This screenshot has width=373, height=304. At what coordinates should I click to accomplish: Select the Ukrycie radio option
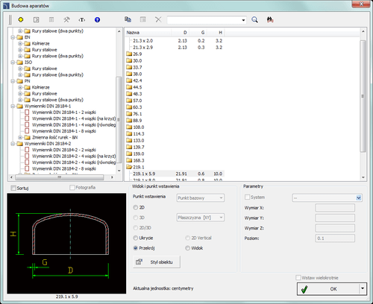click(135, 238)
